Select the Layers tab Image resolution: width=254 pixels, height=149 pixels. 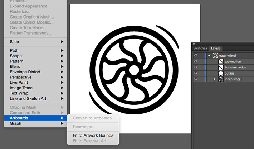216,48
